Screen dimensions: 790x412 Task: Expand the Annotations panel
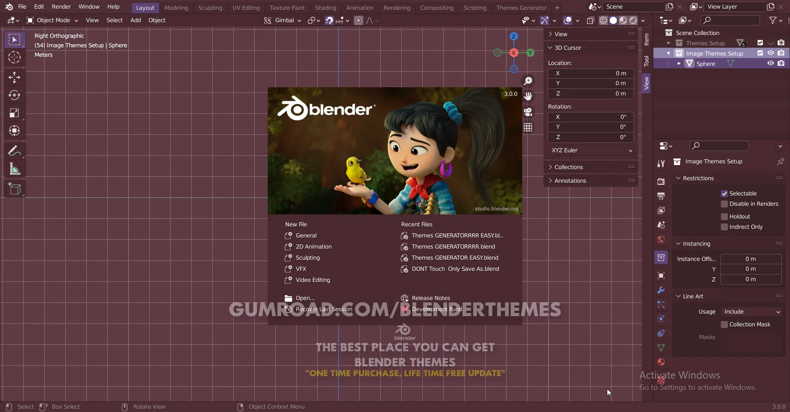591,181
